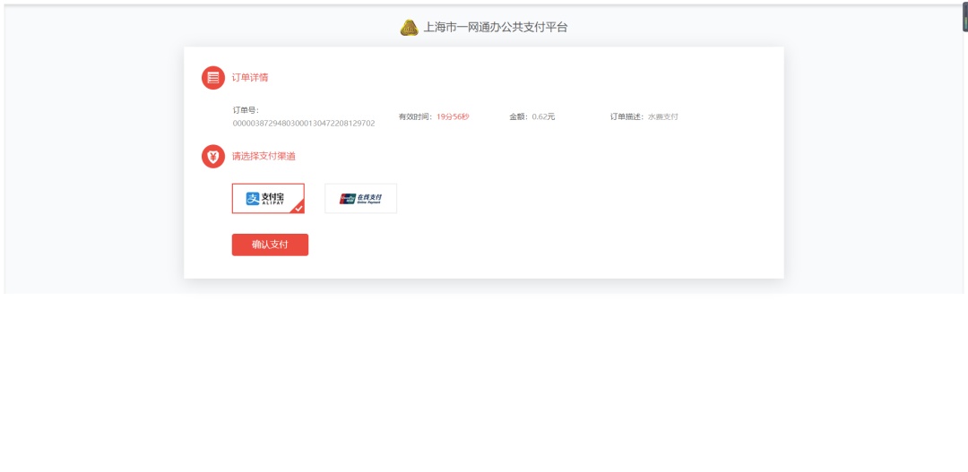This screenshot has width=968, height=472.
Task: Confirm payment with 确认支付 button
Action: click(x=270, y=245)
